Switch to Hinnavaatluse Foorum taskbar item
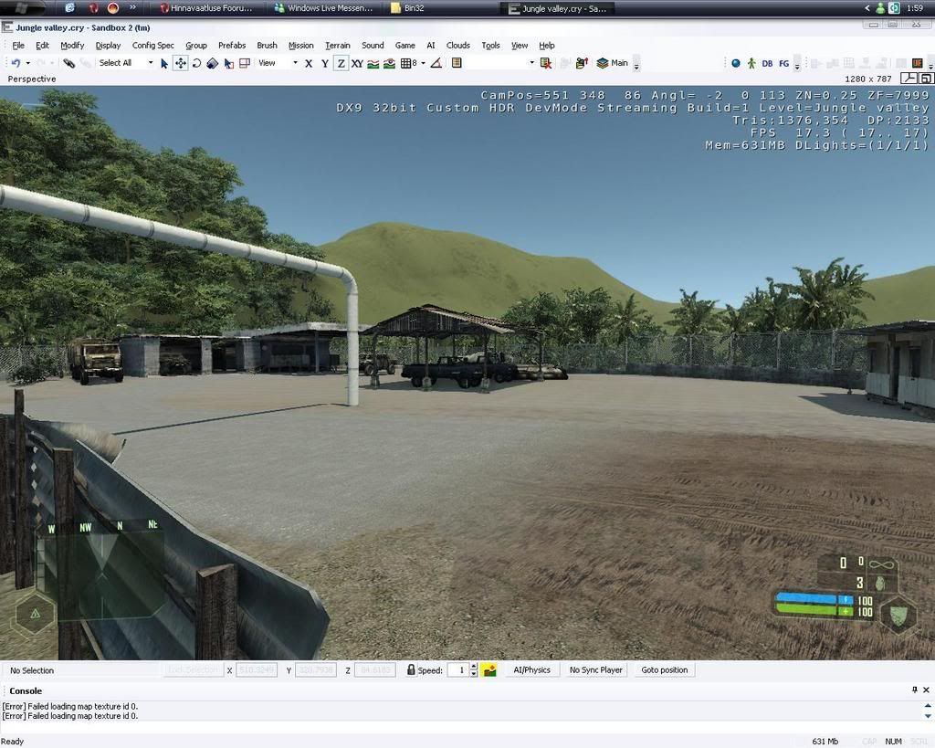This screenshot has width=935, height=748. (206, 8)
